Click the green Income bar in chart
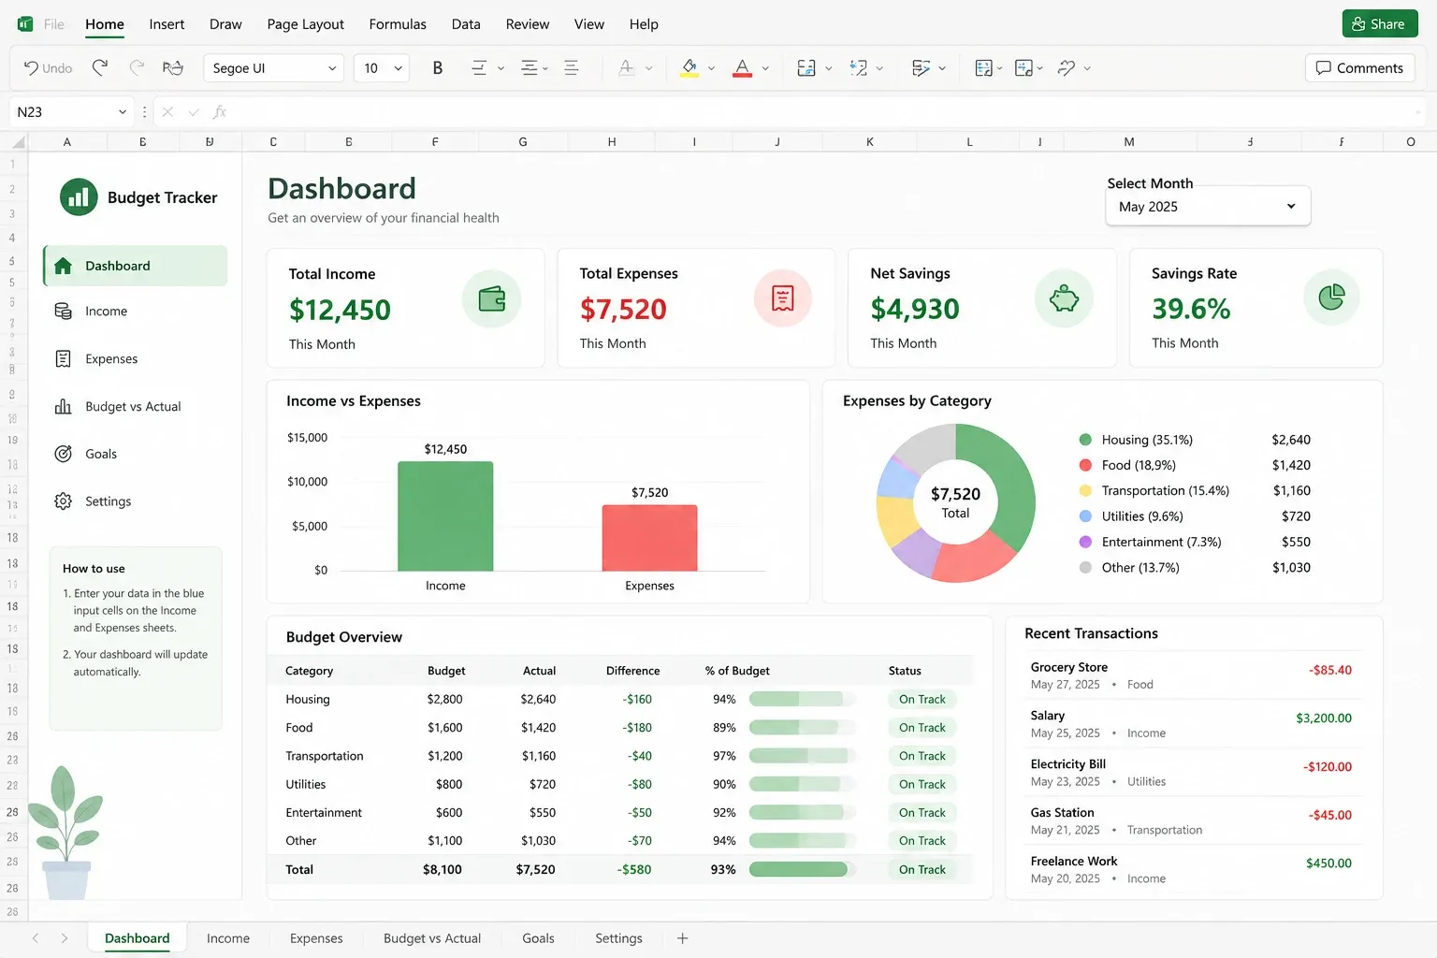Image resolution: width=1437 pixels, height=958 pixels. [445, 515]
